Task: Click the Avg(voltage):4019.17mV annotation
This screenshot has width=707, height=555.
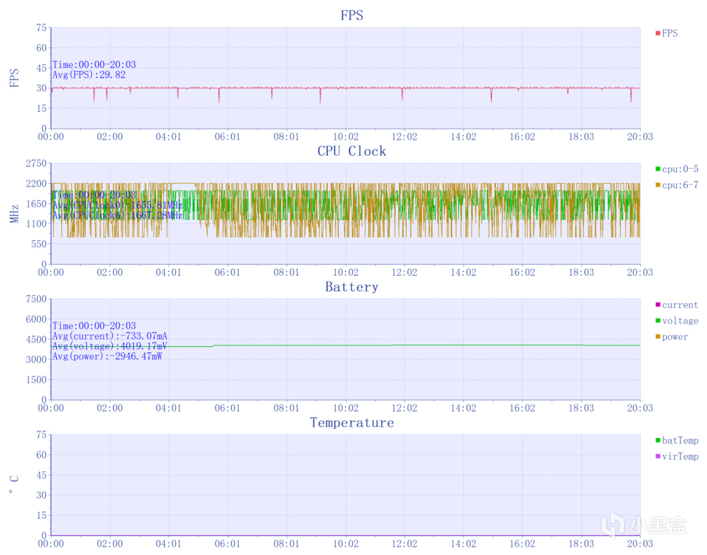Action: coord(110,346)
